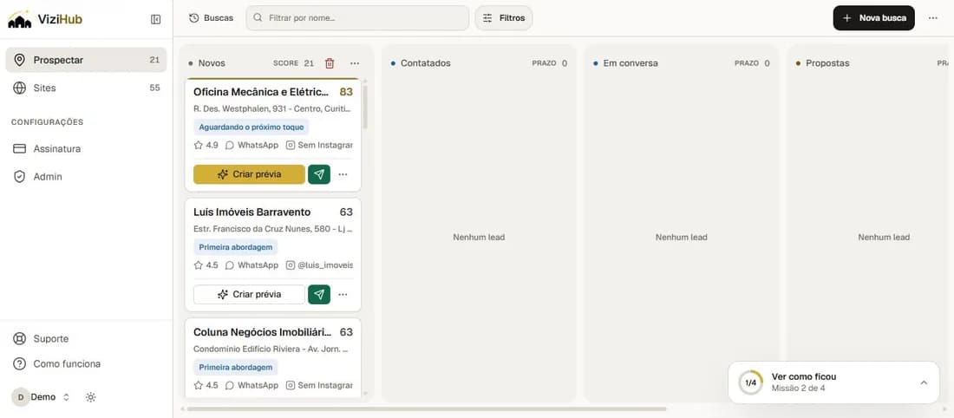This screenshot has width=954, height=418.
Task: Click the 1/4 mission progress ring
Action: [x=751, y=382]
